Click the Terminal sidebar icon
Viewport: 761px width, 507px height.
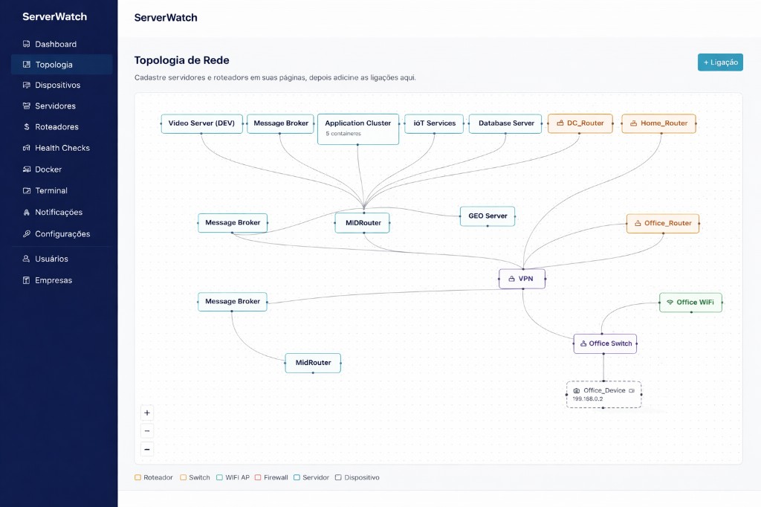click(x=27, y=191)
